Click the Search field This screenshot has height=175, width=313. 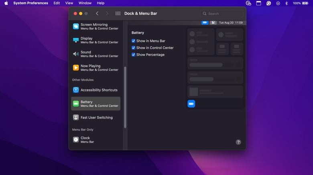222,14
